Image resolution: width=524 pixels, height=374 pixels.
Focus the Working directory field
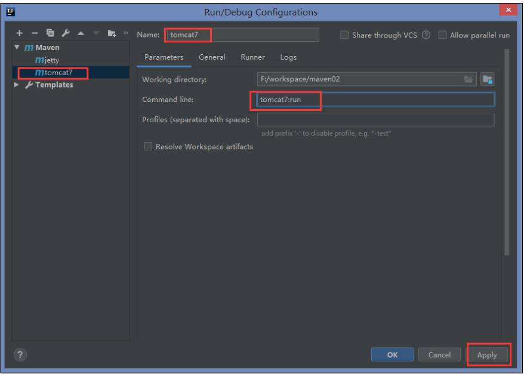(x=367, y=79)
